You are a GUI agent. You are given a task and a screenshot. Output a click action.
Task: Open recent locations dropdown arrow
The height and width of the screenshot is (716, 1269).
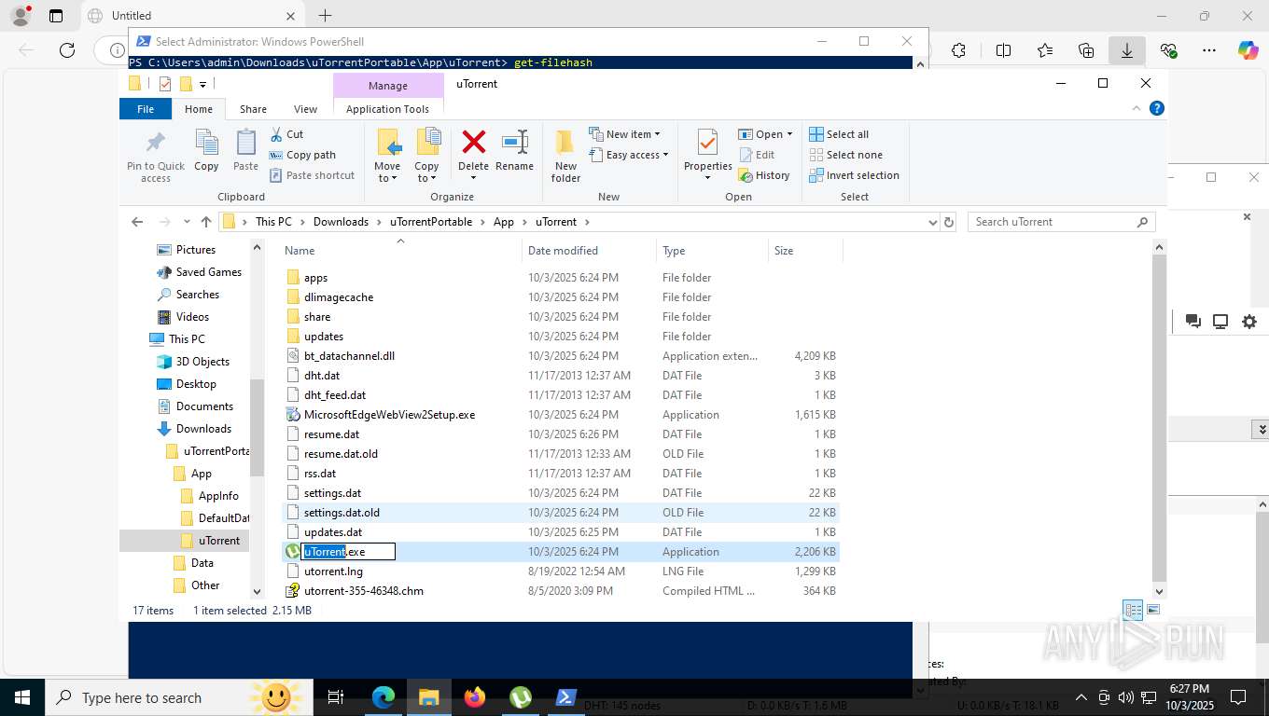point(187,222)
